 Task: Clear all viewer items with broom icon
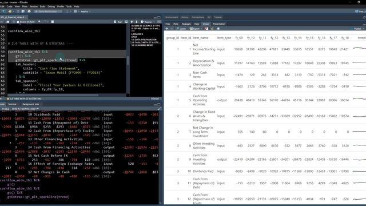[x=212, y=29]
